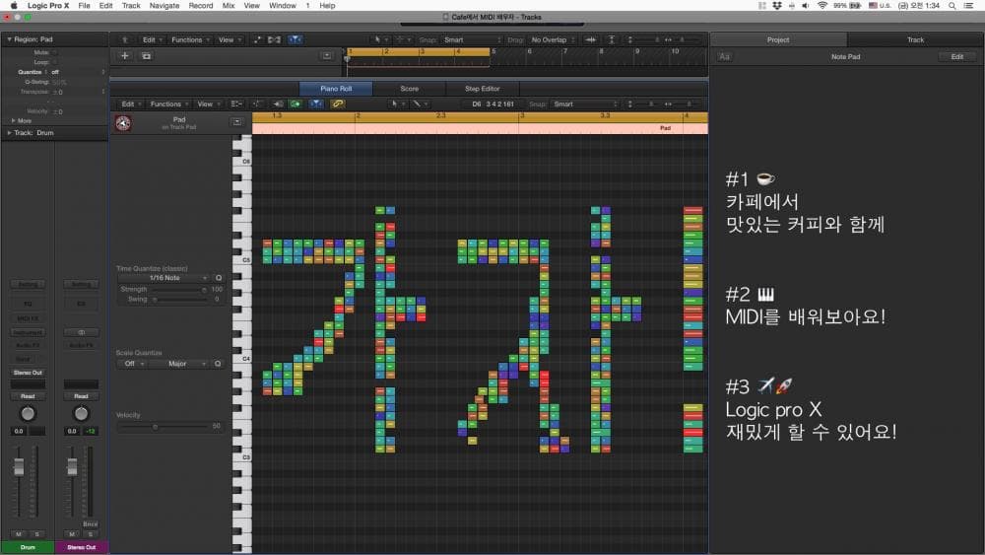Click the Piano Roll Velocity slider
Screen dimensions: 985x555
tap(164, 427)
